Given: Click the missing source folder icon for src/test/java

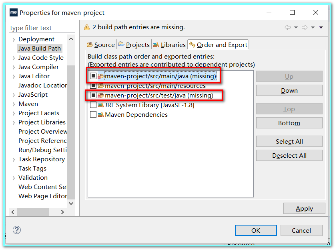Looking at the screenshot, I should pyautogui.click(x=101, y=95).
